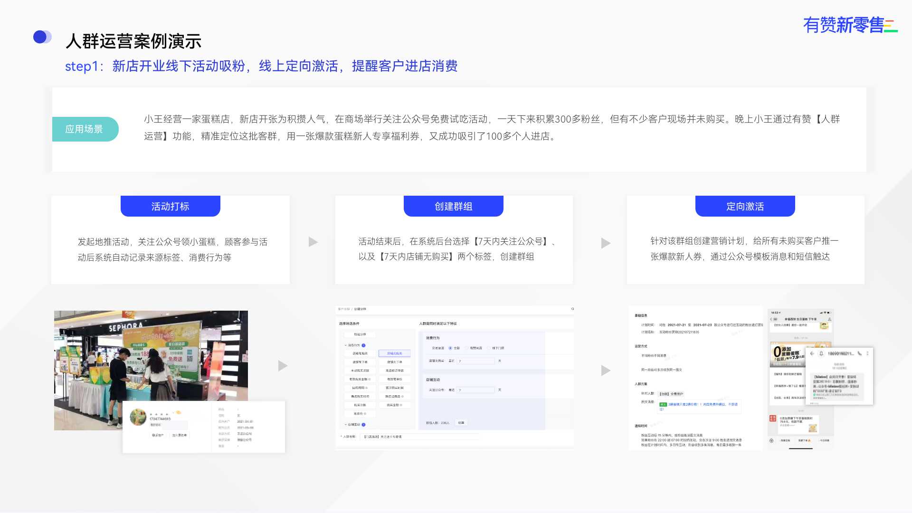Click the keyboard toggle icon at the phone chat bottom
This screenshot has width=912, height=513.
point(771,440)
